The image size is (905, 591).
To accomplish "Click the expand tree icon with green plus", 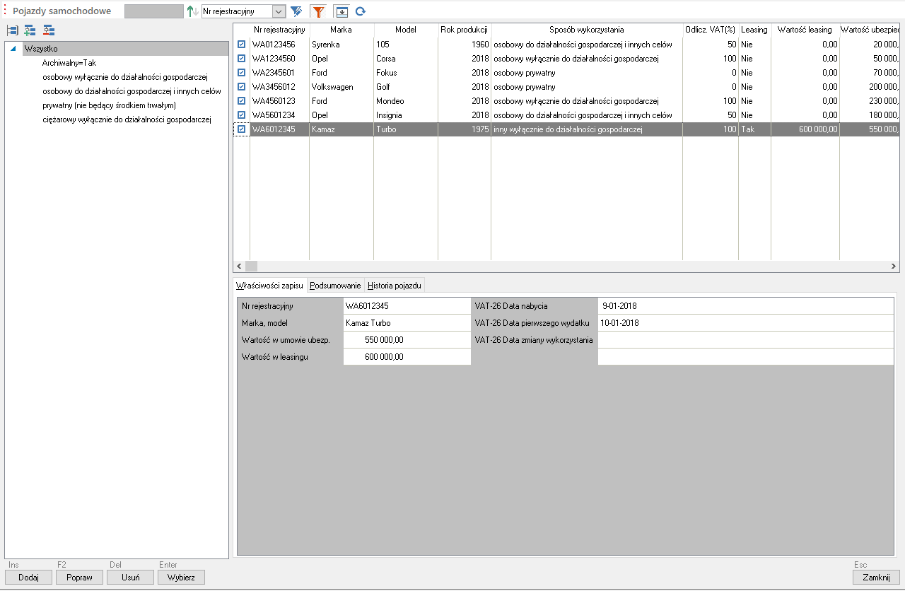I will point(30,30).
